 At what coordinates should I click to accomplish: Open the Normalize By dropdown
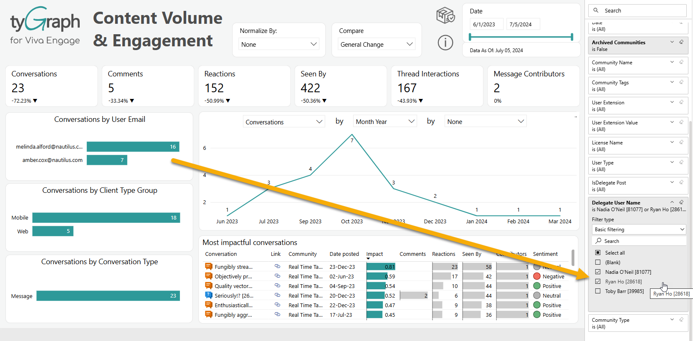pyautogui.click(x=279, y=44)
